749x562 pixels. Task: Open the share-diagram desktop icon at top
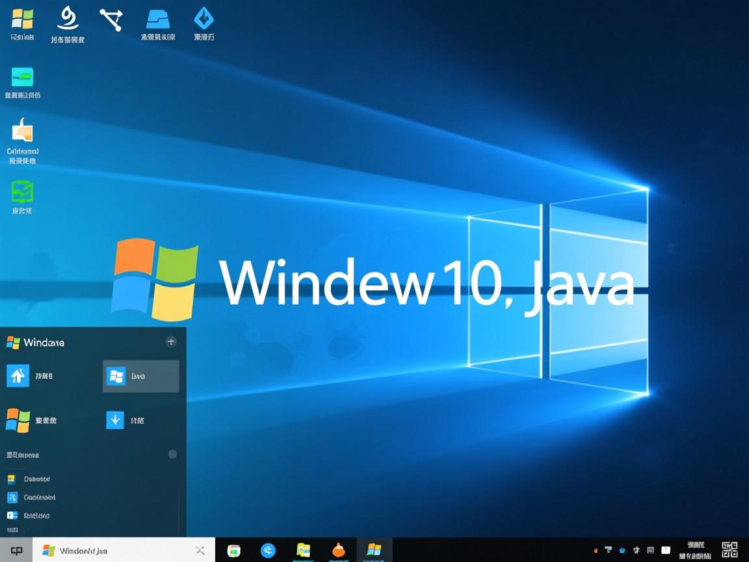click(x=111, y=20)
